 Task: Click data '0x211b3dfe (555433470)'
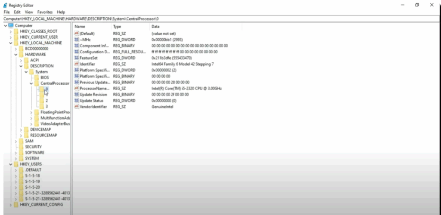(171, 58)
